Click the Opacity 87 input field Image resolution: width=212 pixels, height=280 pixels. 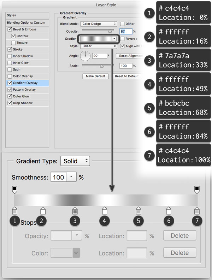tap(126, 31)
